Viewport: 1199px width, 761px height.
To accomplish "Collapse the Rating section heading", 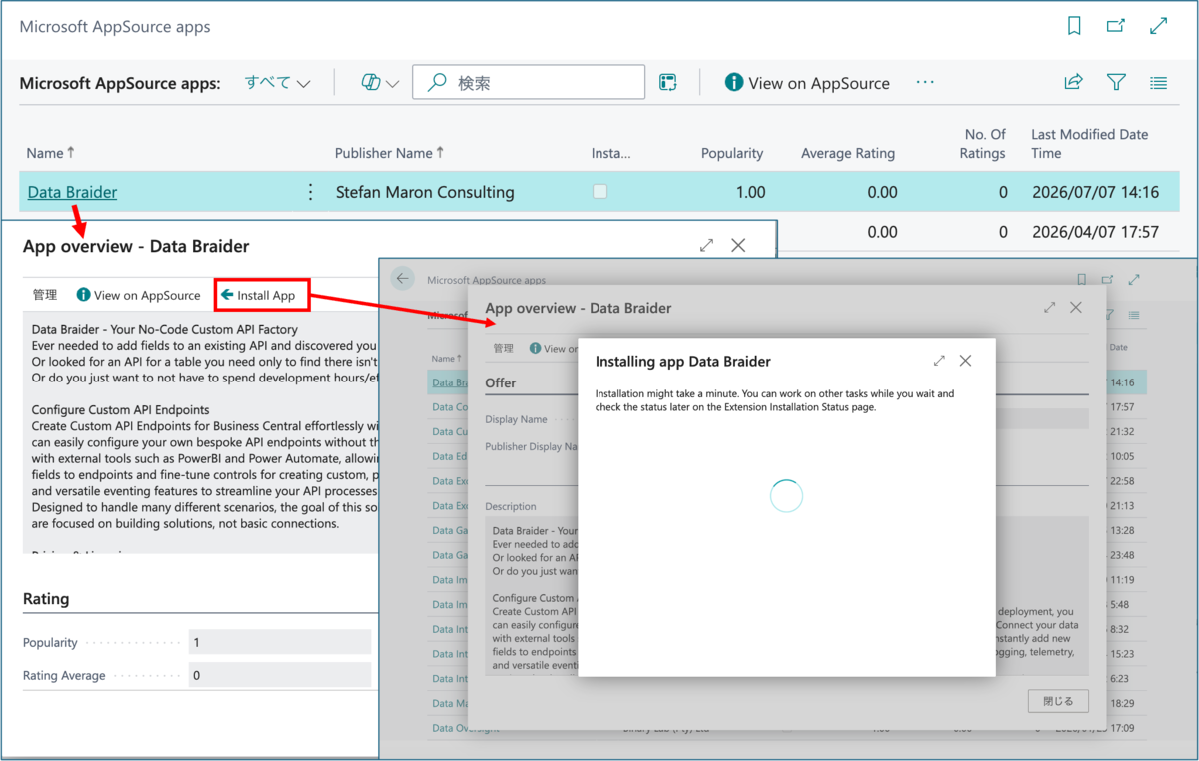I will (x=46, y=599).
